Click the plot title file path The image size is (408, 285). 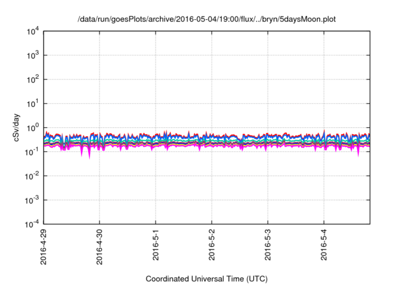207,20
